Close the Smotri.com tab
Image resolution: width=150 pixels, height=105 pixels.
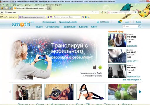click(46, 8)
